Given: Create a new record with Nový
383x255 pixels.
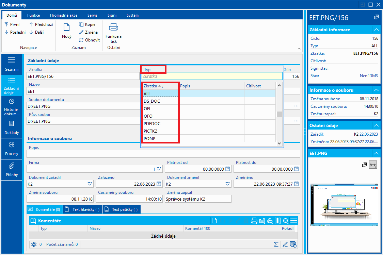Looking at the screenshot, I should [67, 31].
